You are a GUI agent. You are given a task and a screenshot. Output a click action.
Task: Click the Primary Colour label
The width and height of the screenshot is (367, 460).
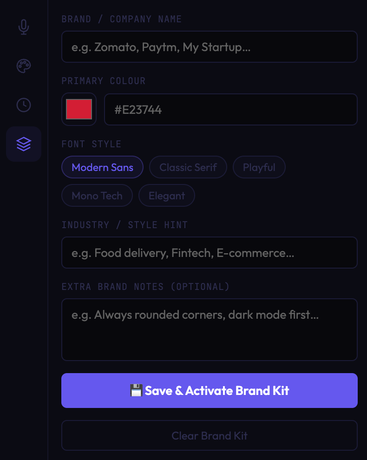tap(104, 81)
